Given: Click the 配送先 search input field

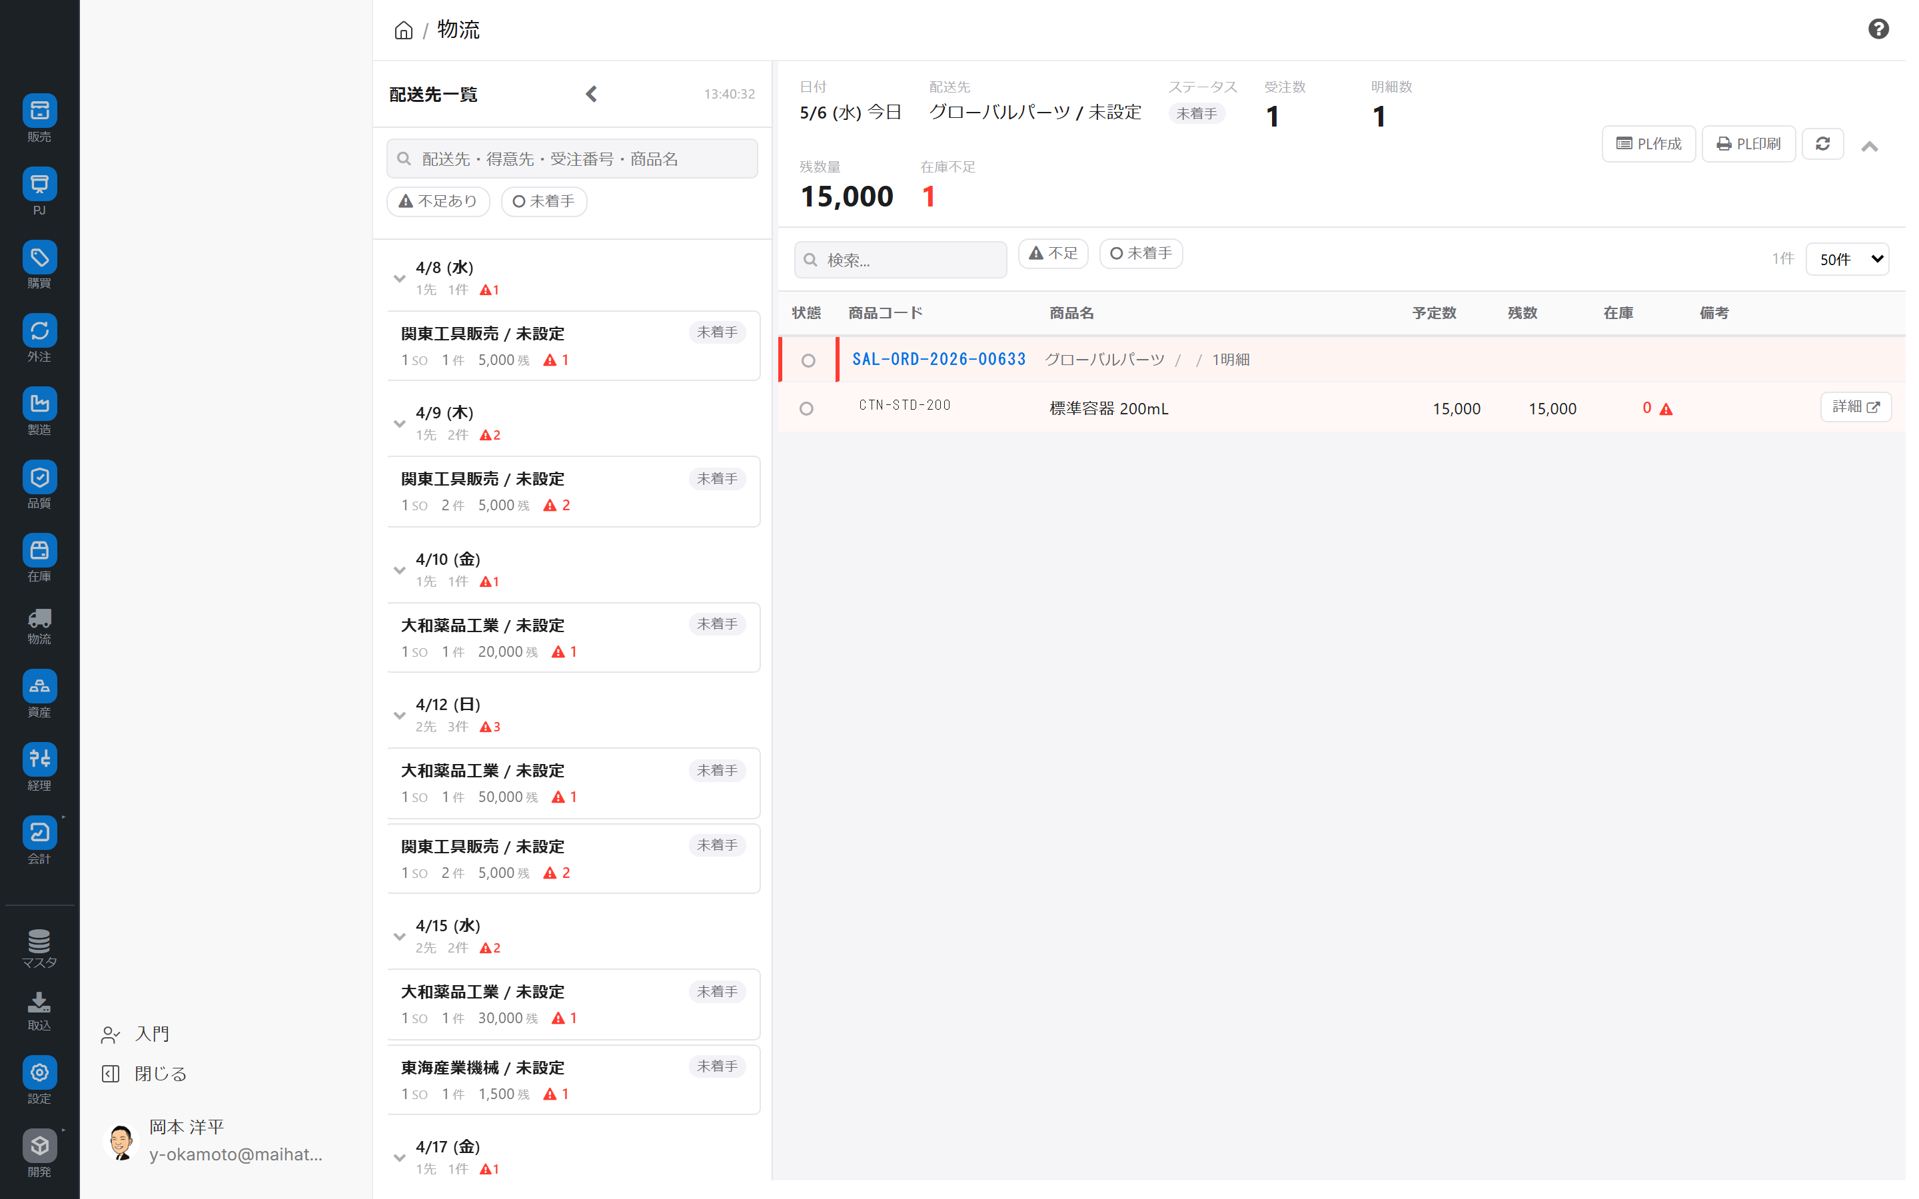Looking at the screenshot, I should (572, 159).
